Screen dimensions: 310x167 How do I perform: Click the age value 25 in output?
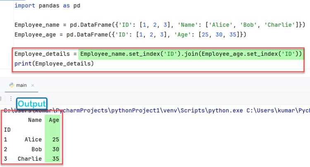click(56, 139)
